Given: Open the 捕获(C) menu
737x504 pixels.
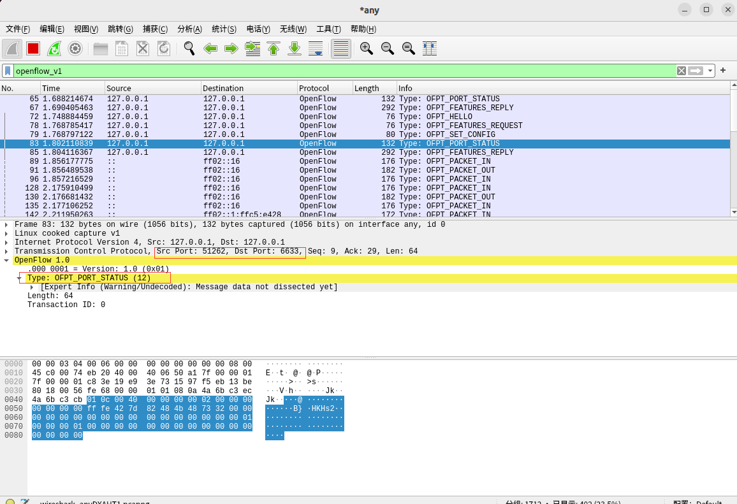Looking at the screenshot, I should [155, 29].
